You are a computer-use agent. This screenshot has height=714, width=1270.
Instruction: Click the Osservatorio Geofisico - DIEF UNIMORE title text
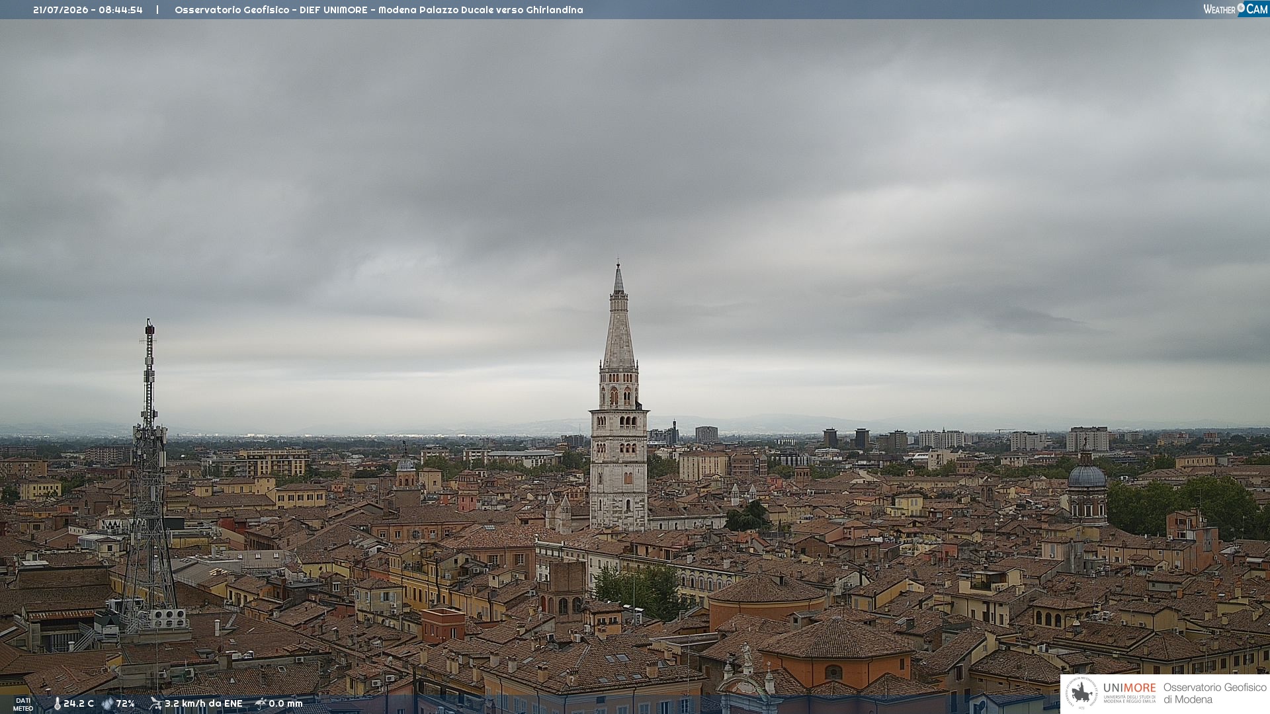(x=271, y=10)
